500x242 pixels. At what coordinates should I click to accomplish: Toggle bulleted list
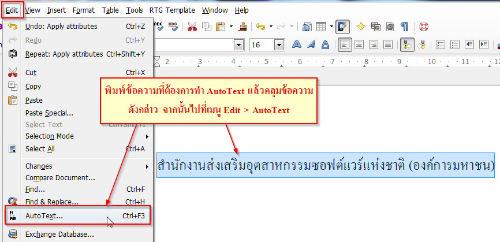click(455, 44)
